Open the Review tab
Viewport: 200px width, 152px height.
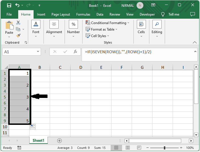pyautogui.click(x=115, y=14)
